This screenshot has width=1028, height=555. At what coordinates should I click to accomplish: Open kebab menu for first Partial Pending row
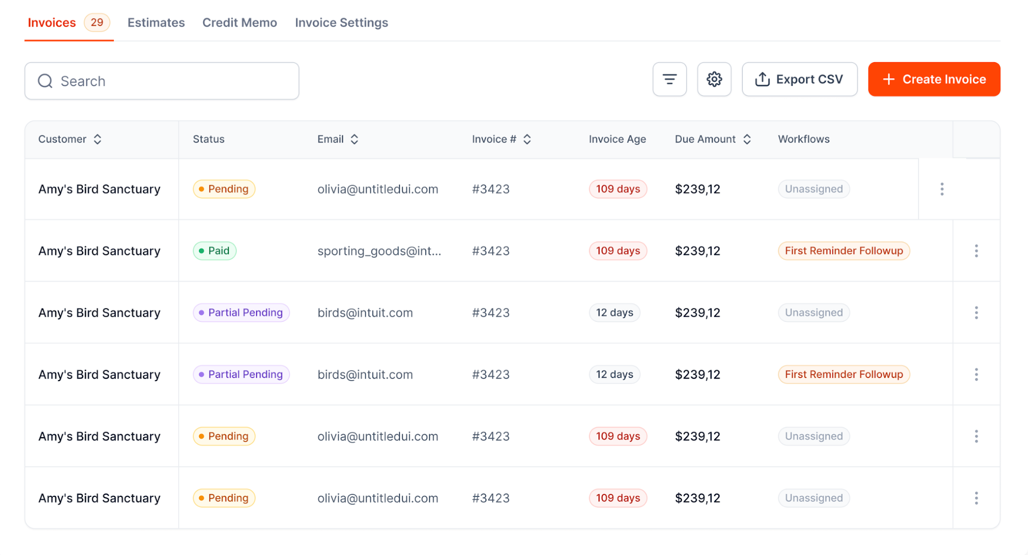976,313
